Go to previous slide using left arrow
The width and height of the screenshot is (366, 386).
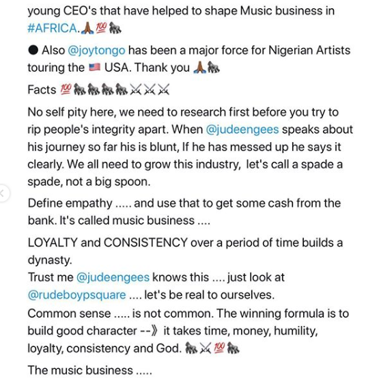click(3, 193)
